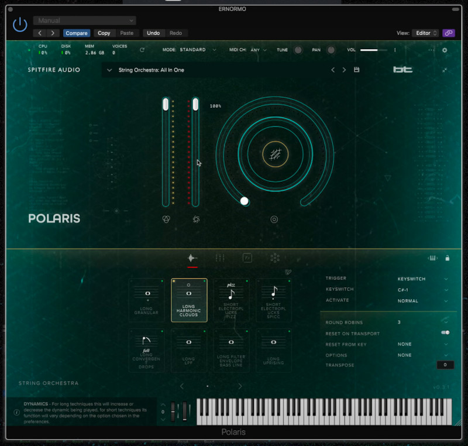Click the strings icon in the dial center

coord(275,154)
